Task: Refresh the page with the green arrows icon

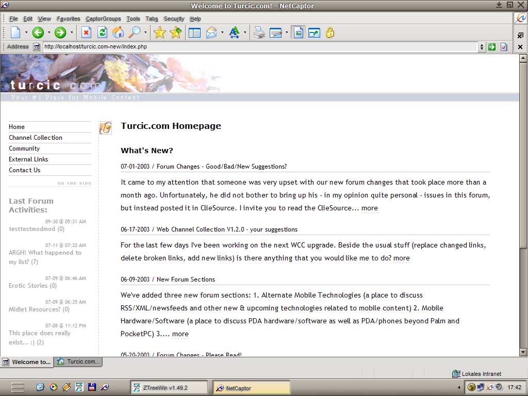Action: (103, 32)
